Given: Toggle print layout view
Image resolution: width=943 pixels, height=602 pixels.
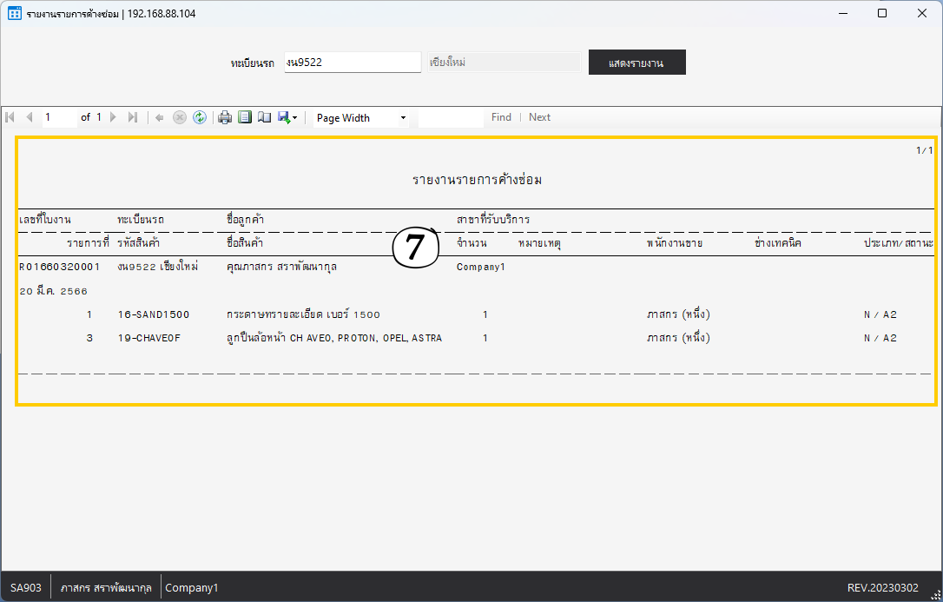Looking at the screenshot, I should (245, 117).
